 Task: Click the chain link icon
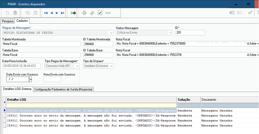tap(108, 13)
